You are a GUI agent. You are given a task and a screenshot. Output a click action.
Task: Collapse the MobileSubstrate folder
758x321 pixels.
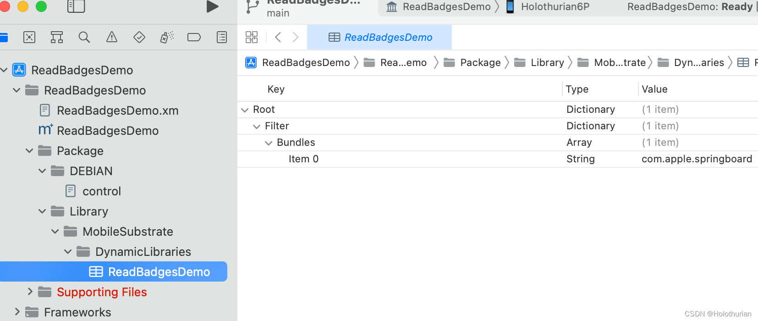click(55, 232)
